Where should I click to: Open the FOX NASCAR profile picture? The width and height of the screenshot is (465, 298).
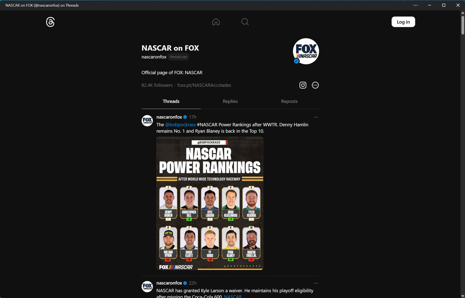pyautogui.click(x=306, y=51)
